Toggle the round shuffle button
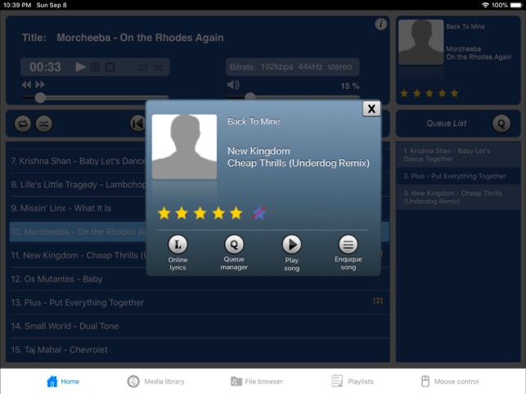 click(44, 123)
